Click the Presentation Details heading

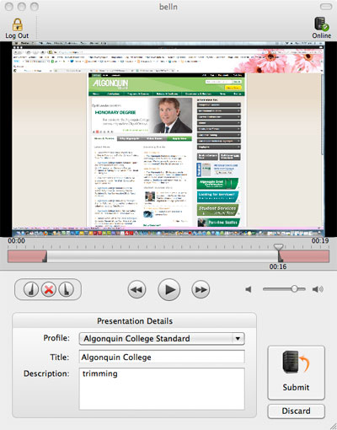(x=135, y=321)
